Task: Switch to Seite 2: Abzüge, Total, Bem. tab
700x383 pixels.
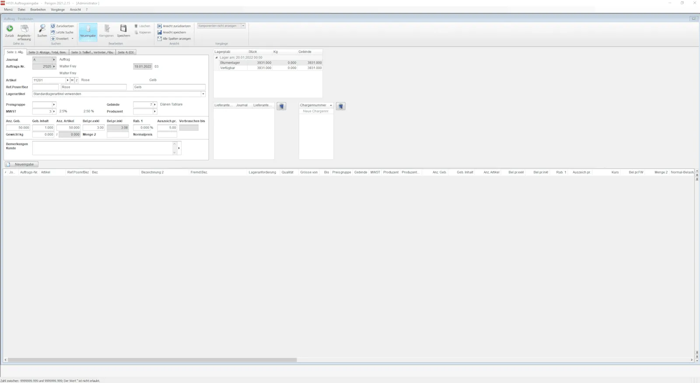Action: pyautogui.click(x=47, y=52)
